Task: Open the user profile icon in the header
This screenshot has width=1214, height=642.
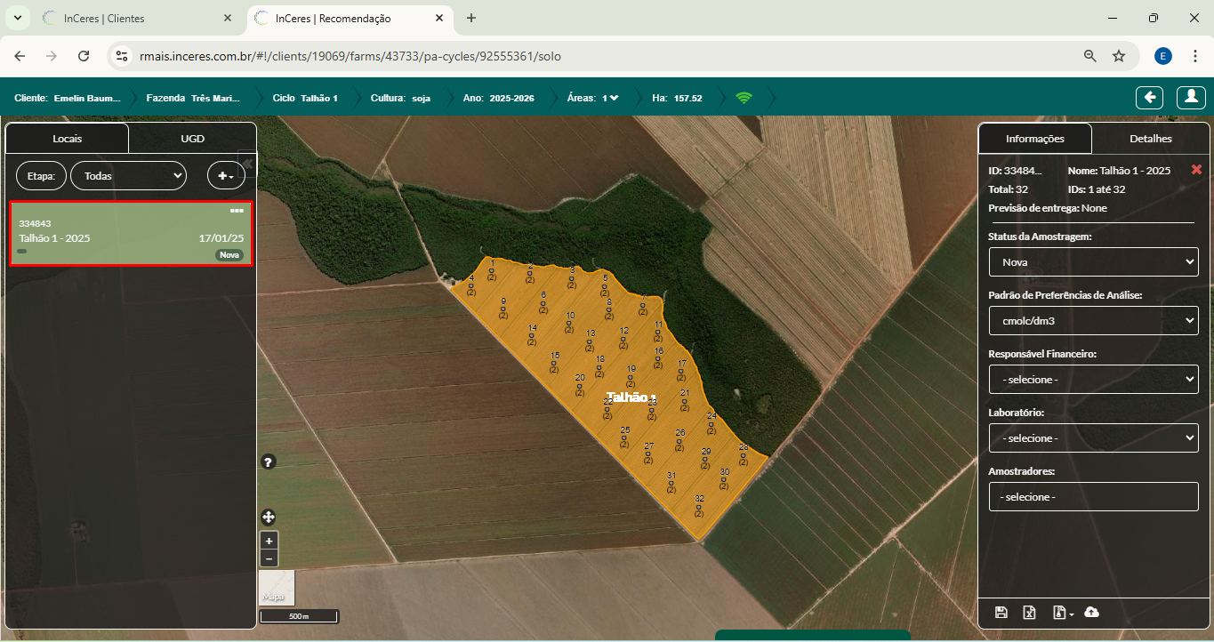Action: pyautogui.click(x=1191, y=97)
